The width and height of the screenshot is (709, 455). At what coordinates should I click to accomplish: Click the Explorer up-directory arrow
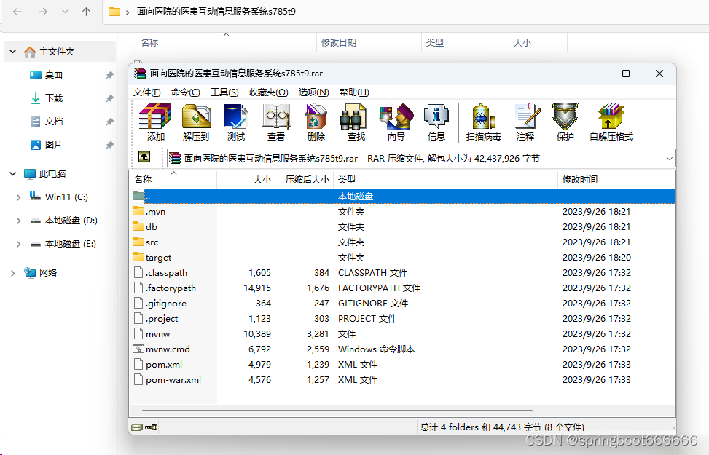87,12
